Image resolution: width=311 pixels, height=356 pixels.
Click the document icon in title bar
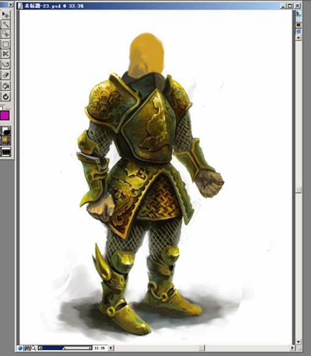point(20,6)
